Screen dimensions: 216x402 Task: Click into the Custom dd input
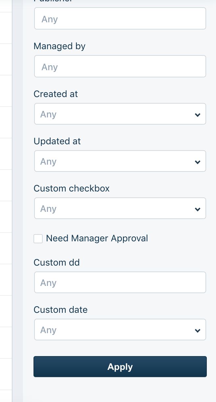[120, 283]
